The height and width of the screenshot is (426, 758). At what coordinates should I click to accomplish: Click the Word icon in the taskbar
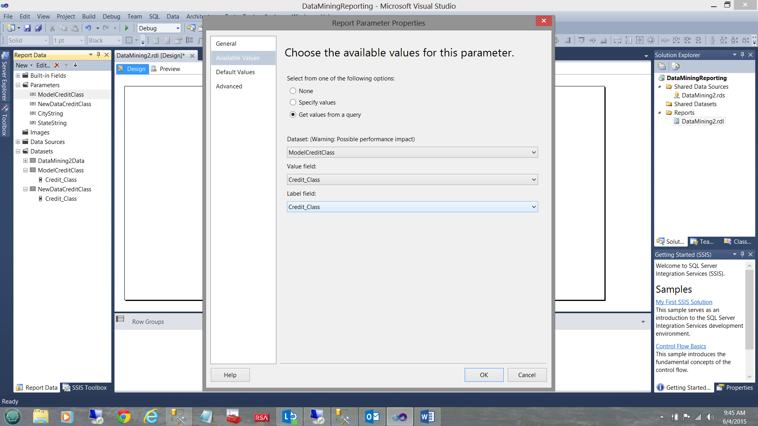427,417
